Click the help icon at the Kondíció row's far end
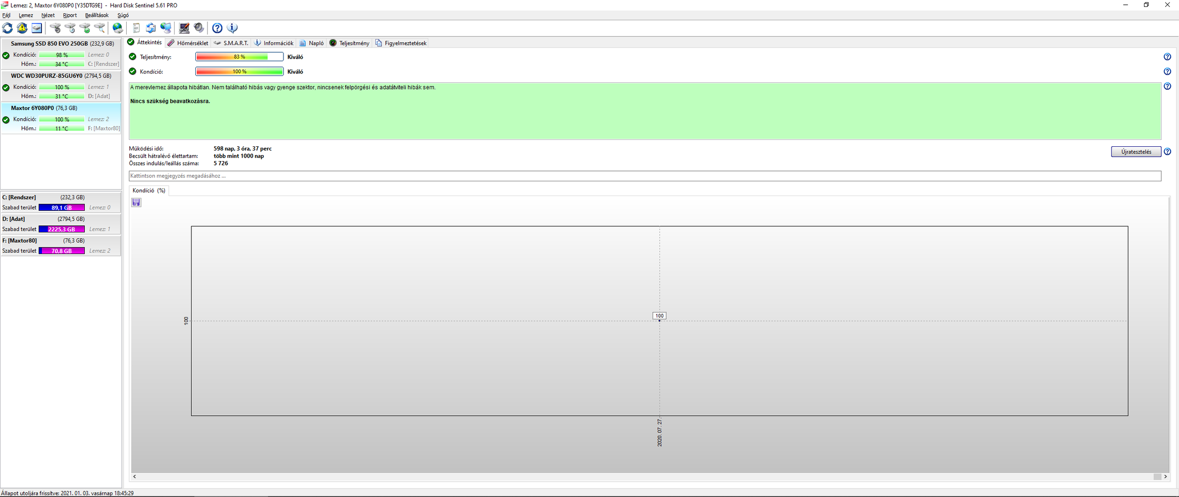The image size is (1179, 497). click(x=1167, y=71)
